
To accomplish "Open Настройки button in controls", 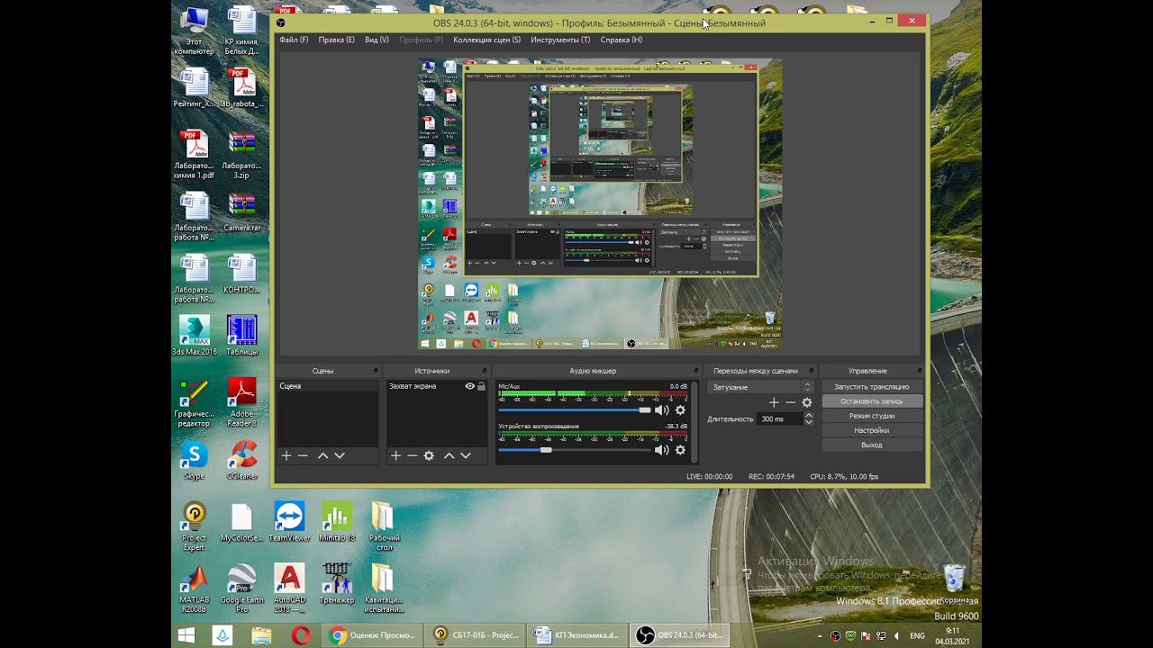I will coord(872,430).
